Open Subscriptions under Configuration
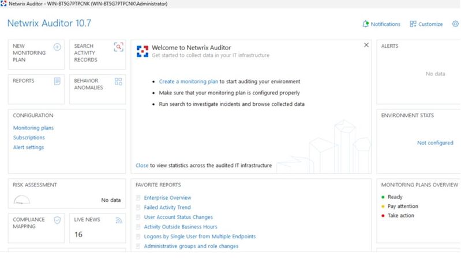 pos(29,138)
